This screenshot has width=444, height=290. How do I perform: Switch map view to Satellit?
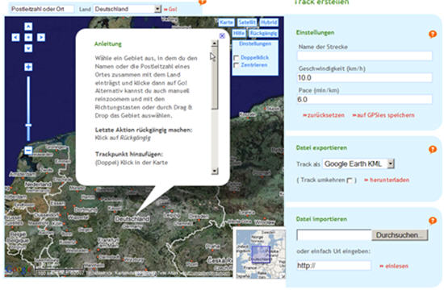pyautogui.click(x=247, y=23)
